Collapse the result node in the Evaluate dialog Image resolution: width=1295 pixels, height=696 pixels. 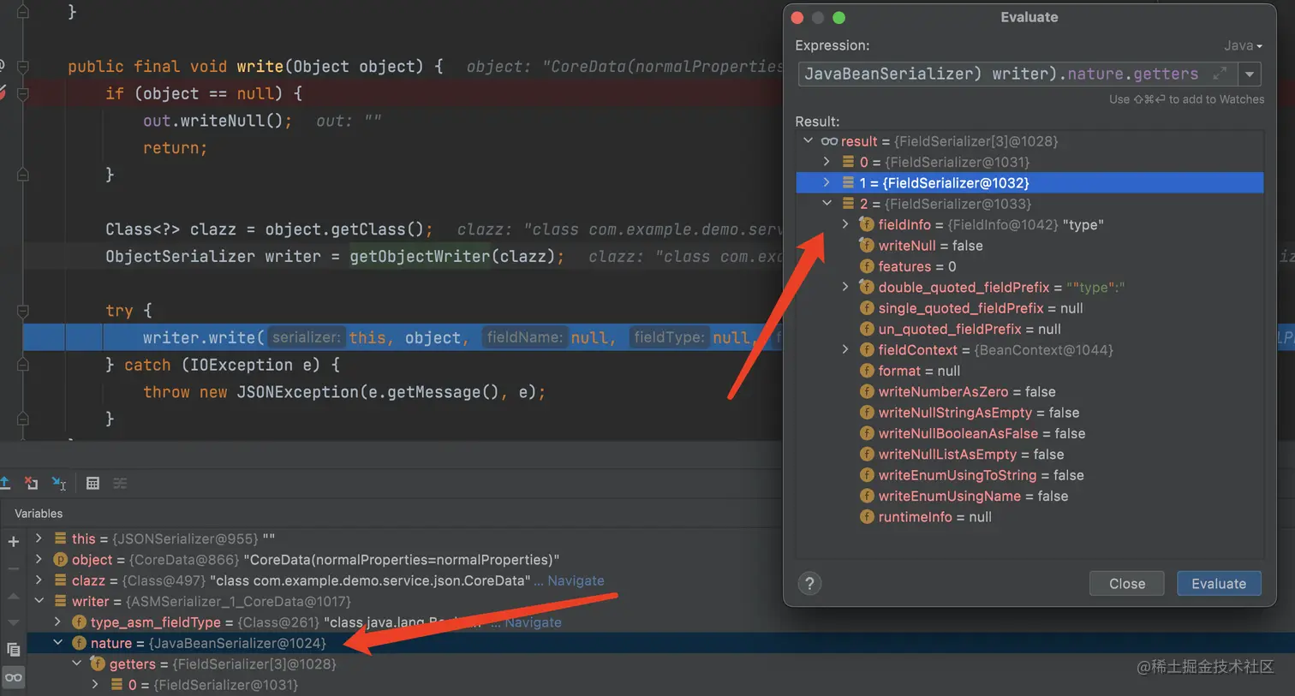[x=808, y=141]
